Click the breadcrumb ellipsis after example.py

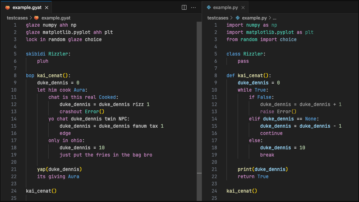coord(274,18)
